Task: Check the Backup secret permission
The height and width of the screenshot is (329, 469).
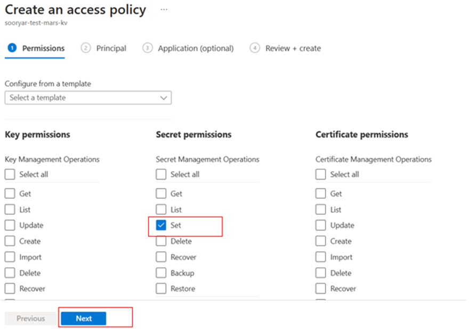Action: pyautogui.click(x=161, y=273)
